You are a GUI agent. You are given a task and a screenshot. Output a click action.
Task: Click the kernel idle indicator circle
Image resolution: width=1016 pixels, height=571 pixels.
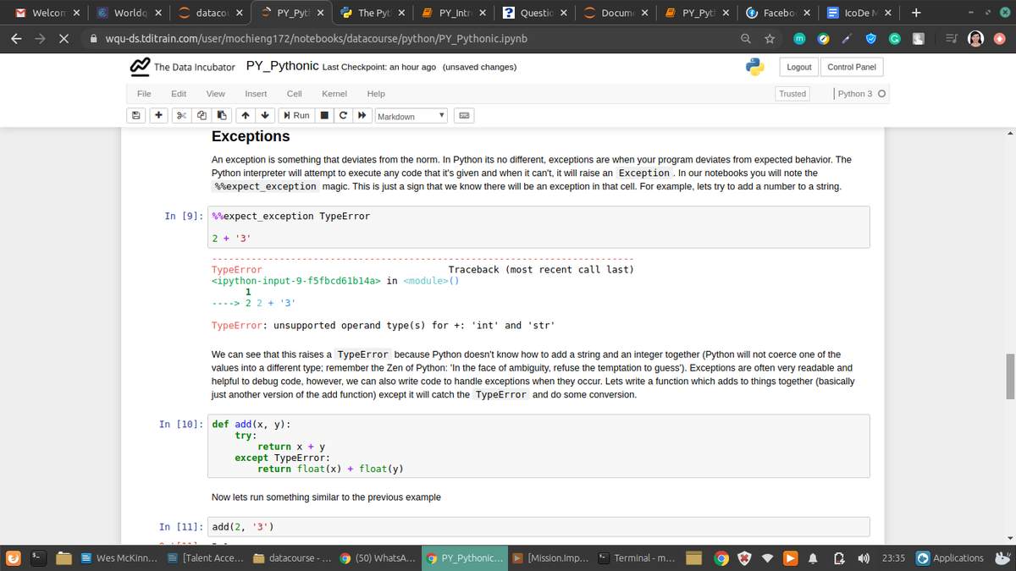[882, 94]
